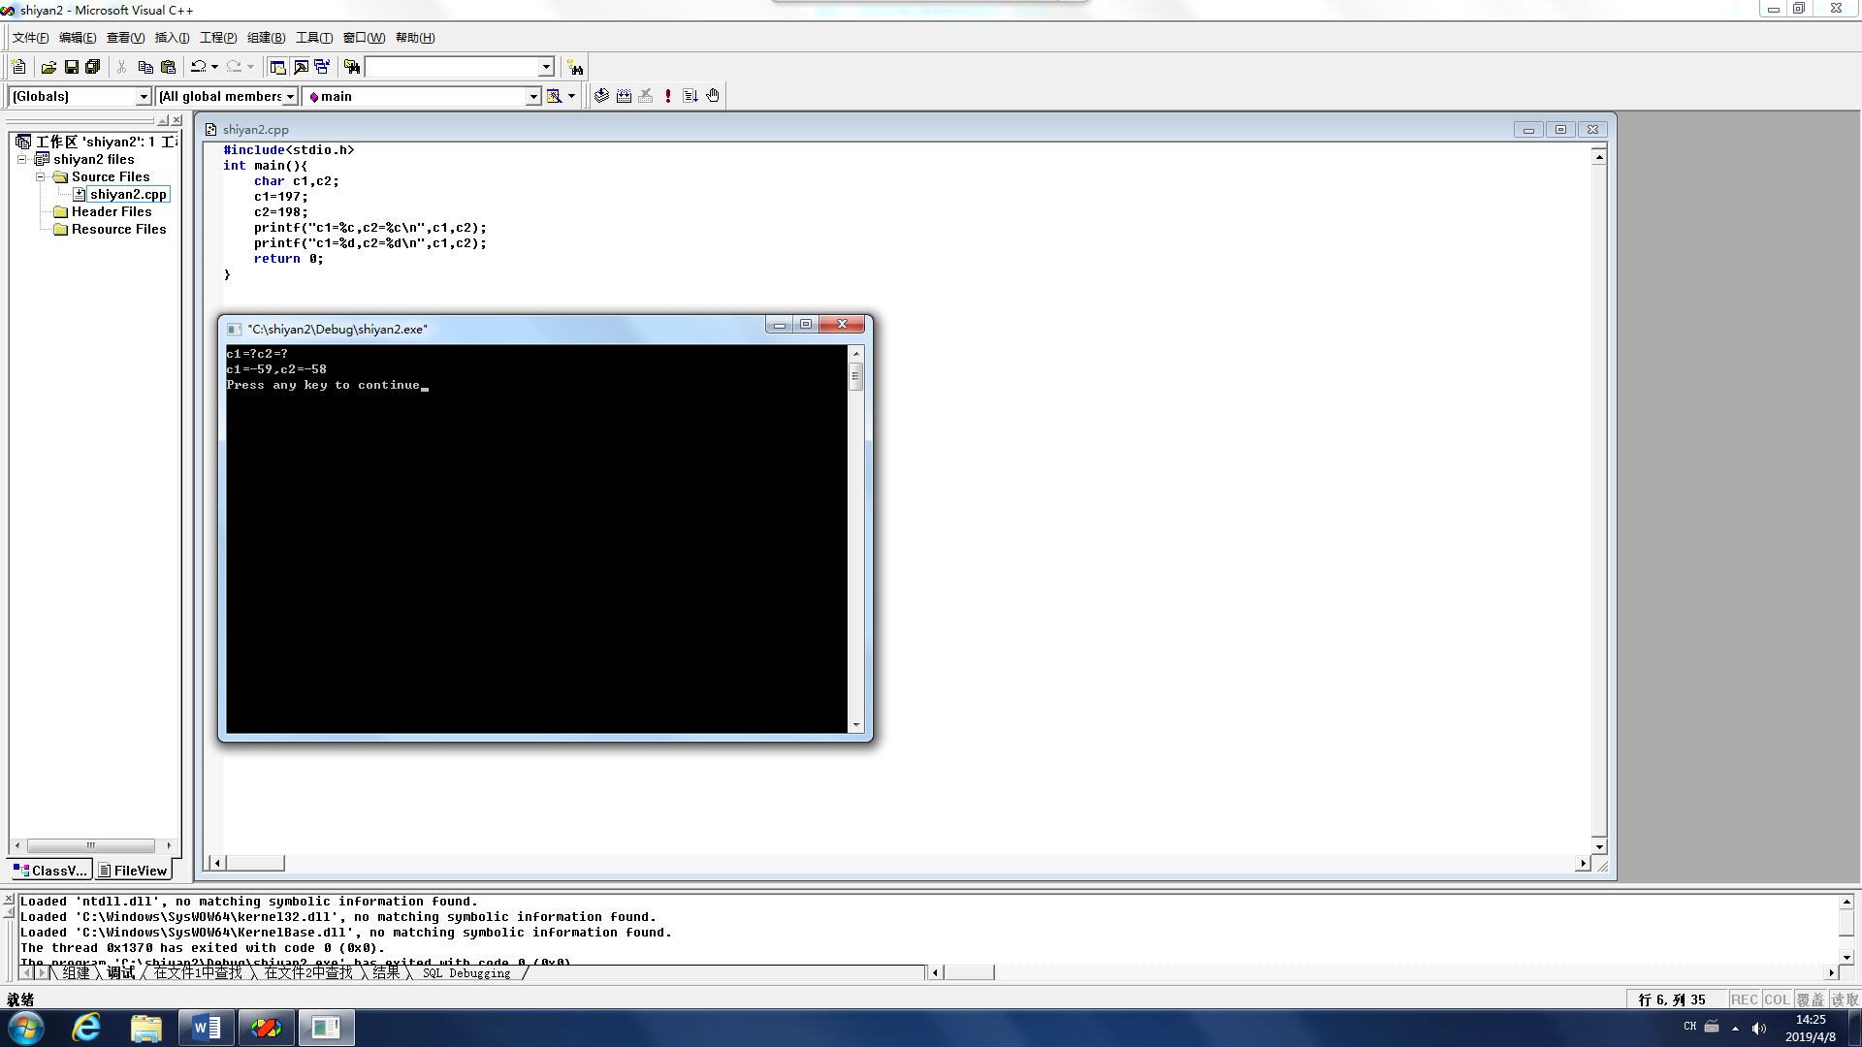1862x1047 pixels.
Task: Click the Open file folder icon
Action: point(48,67)
